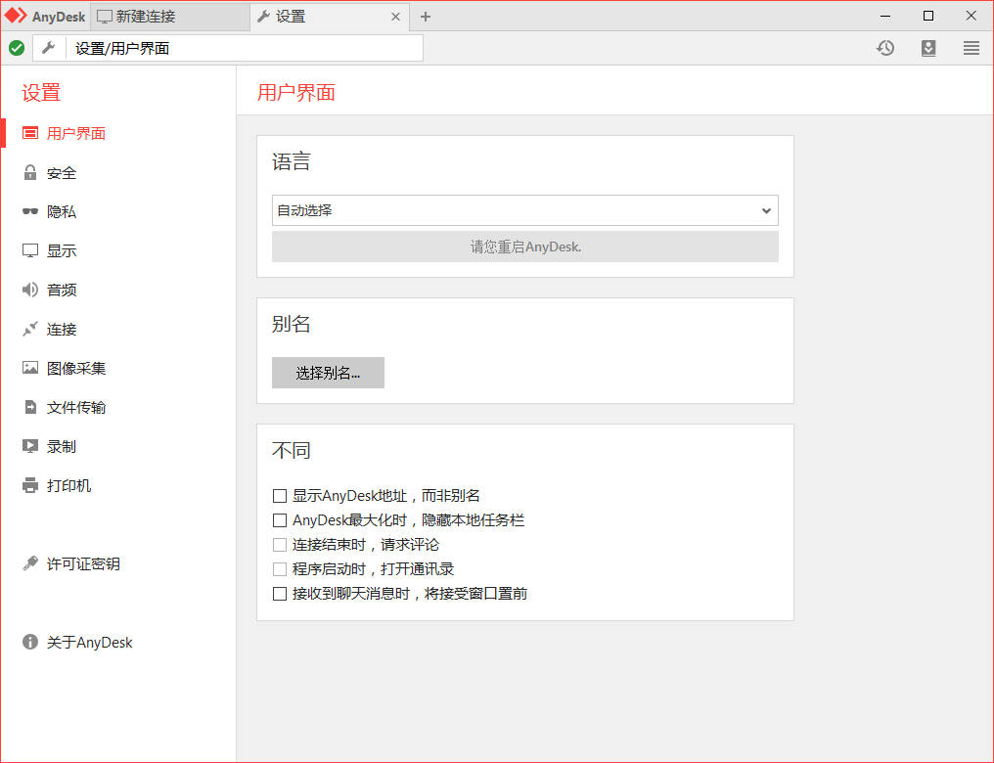Open 打印机 settings via printer icon
The image size is (994, 763).
click(30, 485)
